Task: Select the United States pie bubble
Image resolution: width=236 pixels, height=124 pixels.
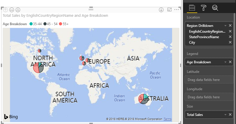Action: click(38, 68)
